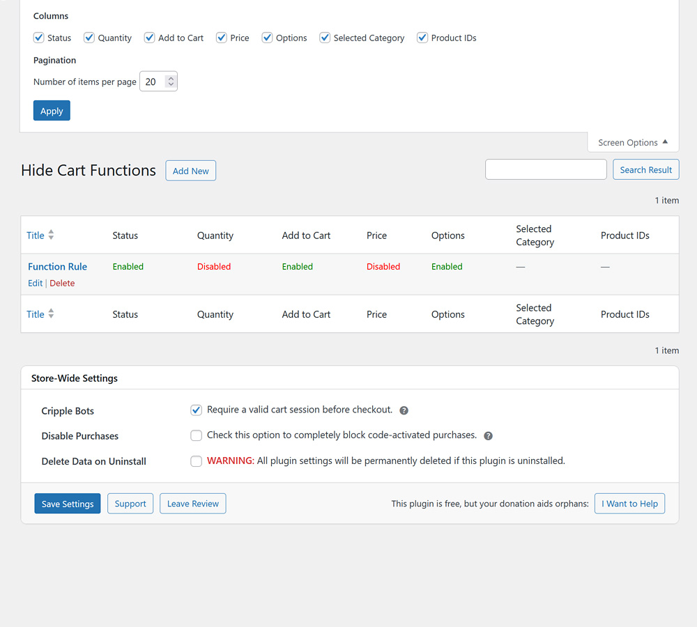Increase items per page with the up stepper
This screenshot has width=697, height=627.
171,77
